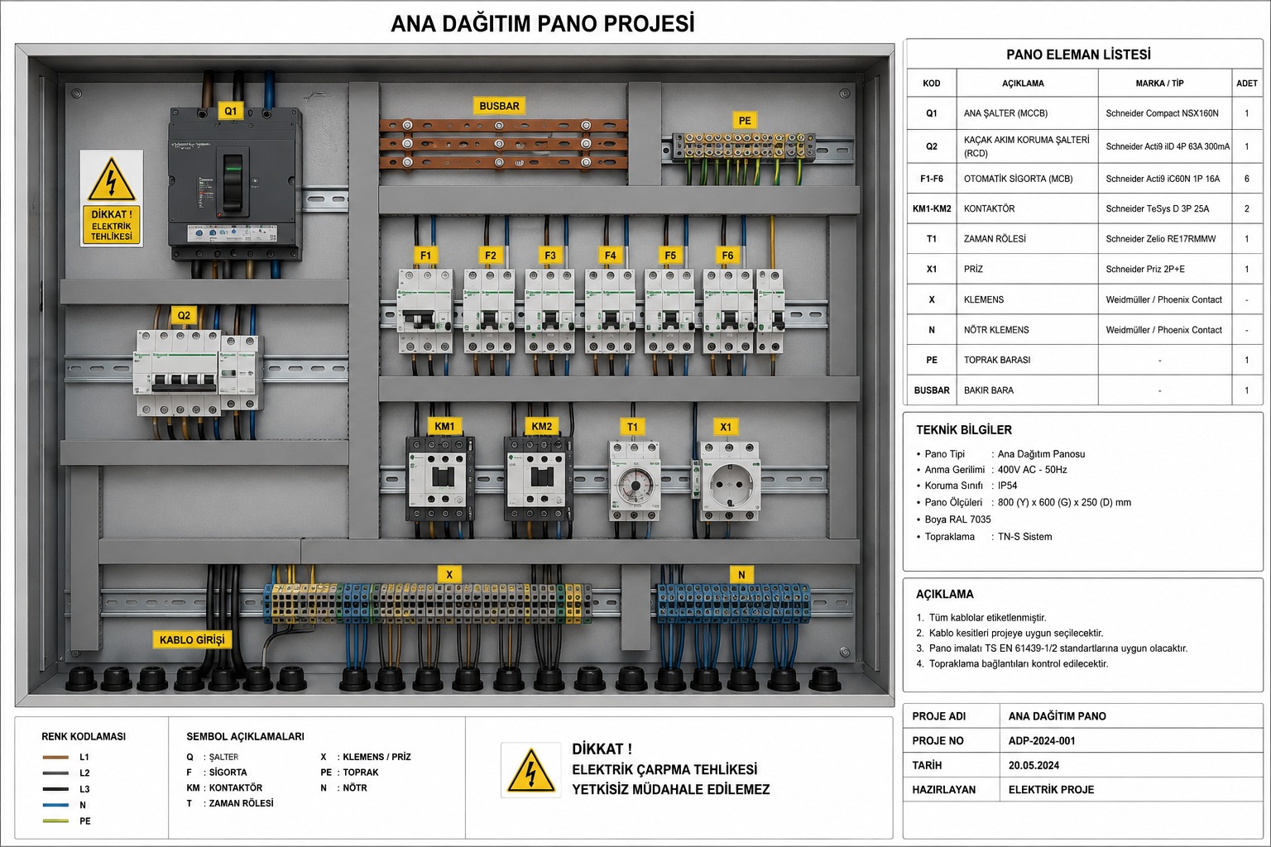Click the KABLO GİRİŞİ label
Image resolution: width=1271 pixels, height=847 pixels.
point(192,639)
